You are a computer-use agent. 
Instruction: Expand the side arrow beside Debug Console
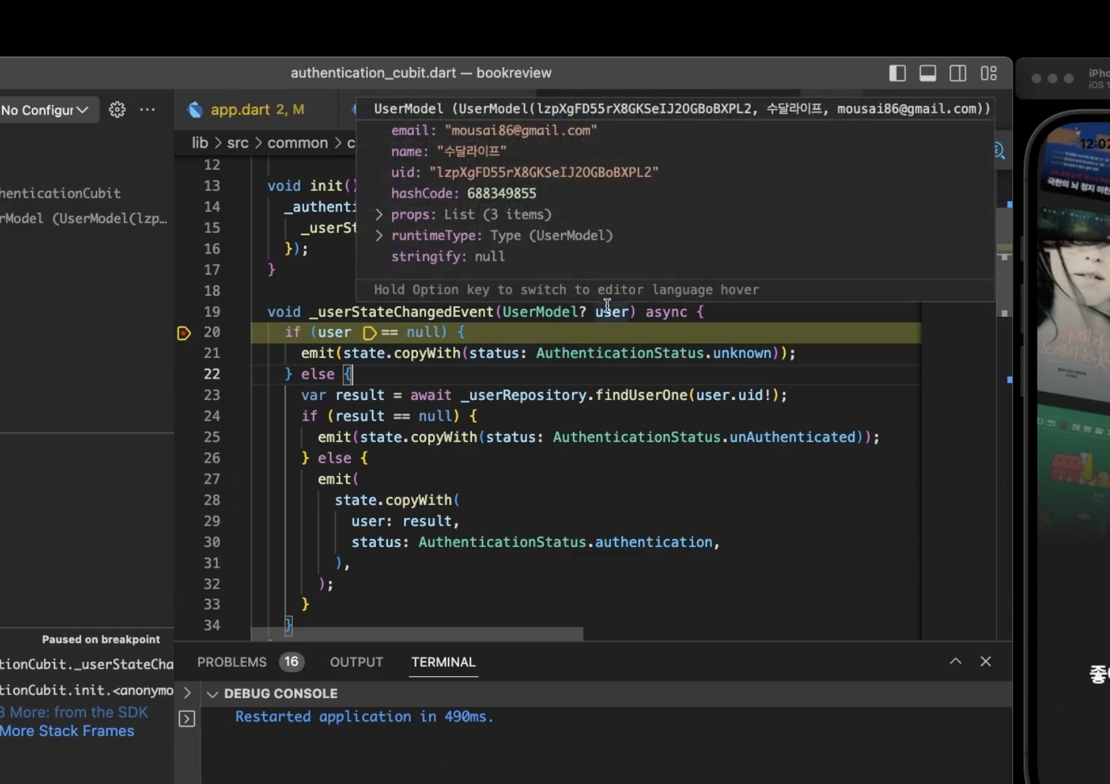(187, 693)
